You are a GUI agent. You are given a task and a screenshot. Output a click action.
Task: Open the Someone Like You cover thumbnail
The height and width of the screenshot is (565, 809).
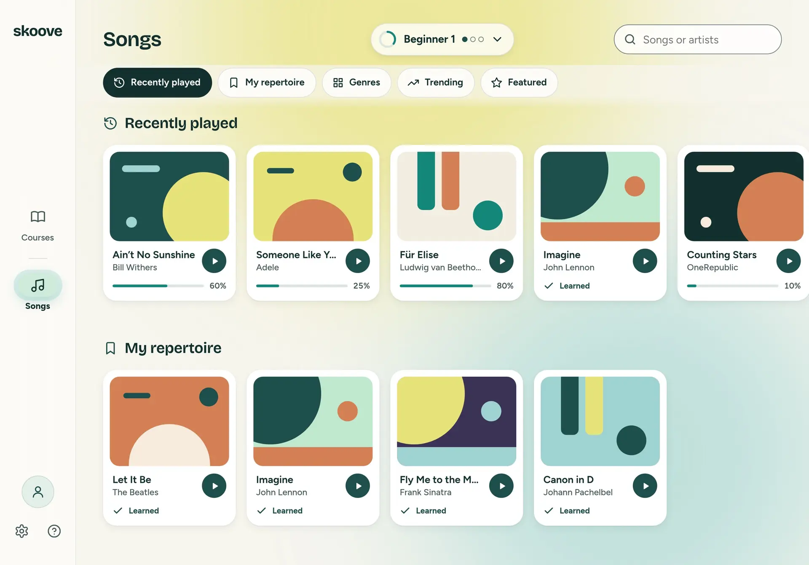[x=313, y=196]
